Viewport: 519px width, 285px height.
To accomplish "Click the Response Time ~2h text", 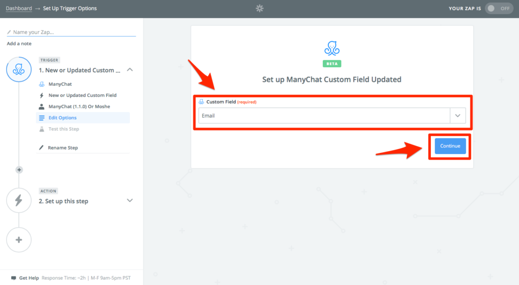I will click(x=63, y=278).
